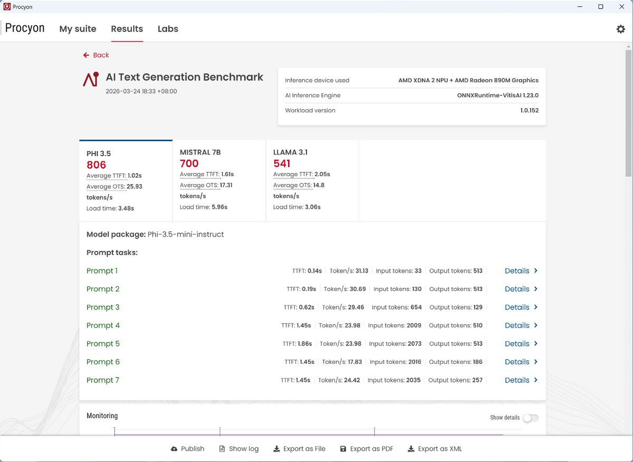Click the Publish button label
The height and width of the screenshot is (462, 633).
point(193,449)
